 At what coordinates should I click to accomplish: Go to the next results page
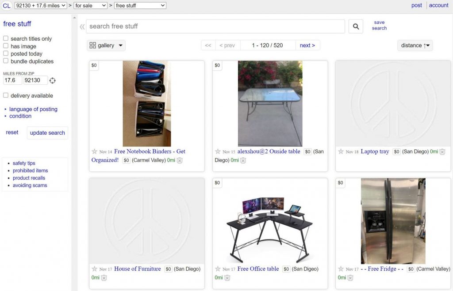307,45
